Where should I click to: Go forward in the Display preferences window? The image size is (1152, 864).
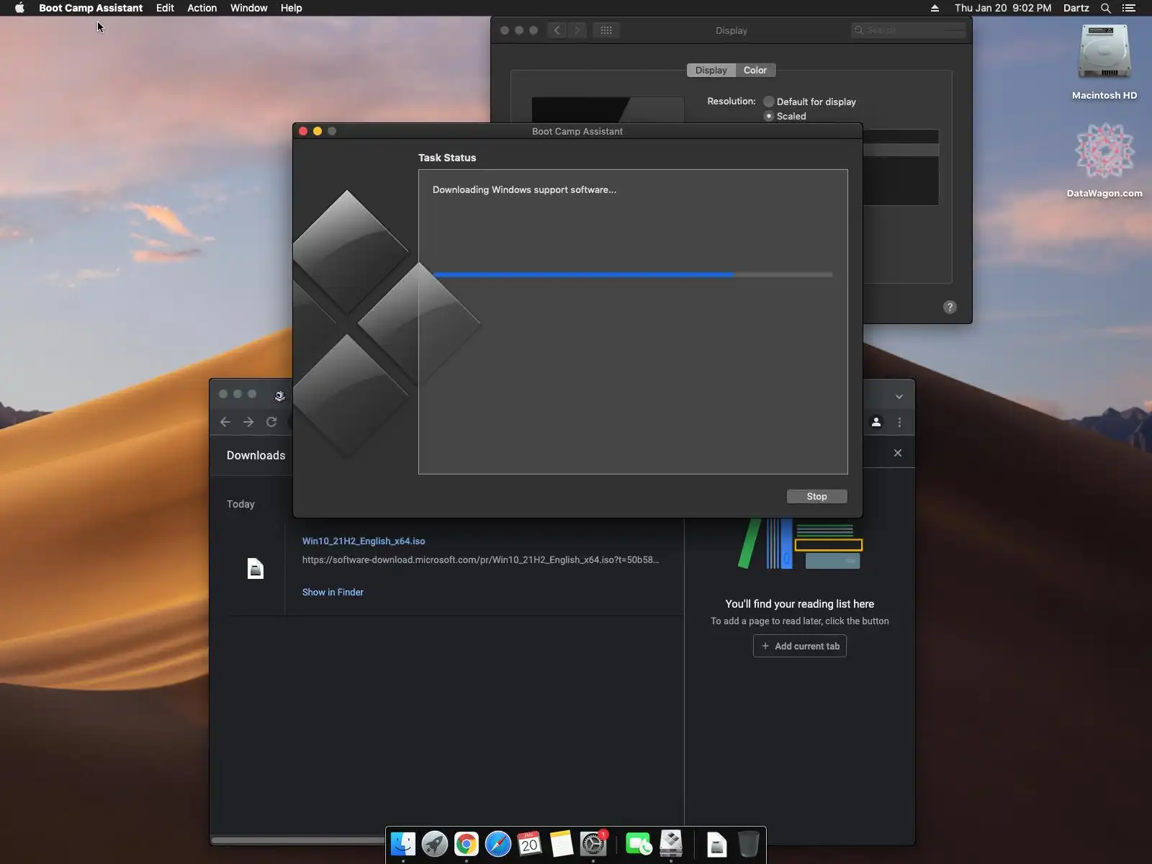[x=577, y=30]
